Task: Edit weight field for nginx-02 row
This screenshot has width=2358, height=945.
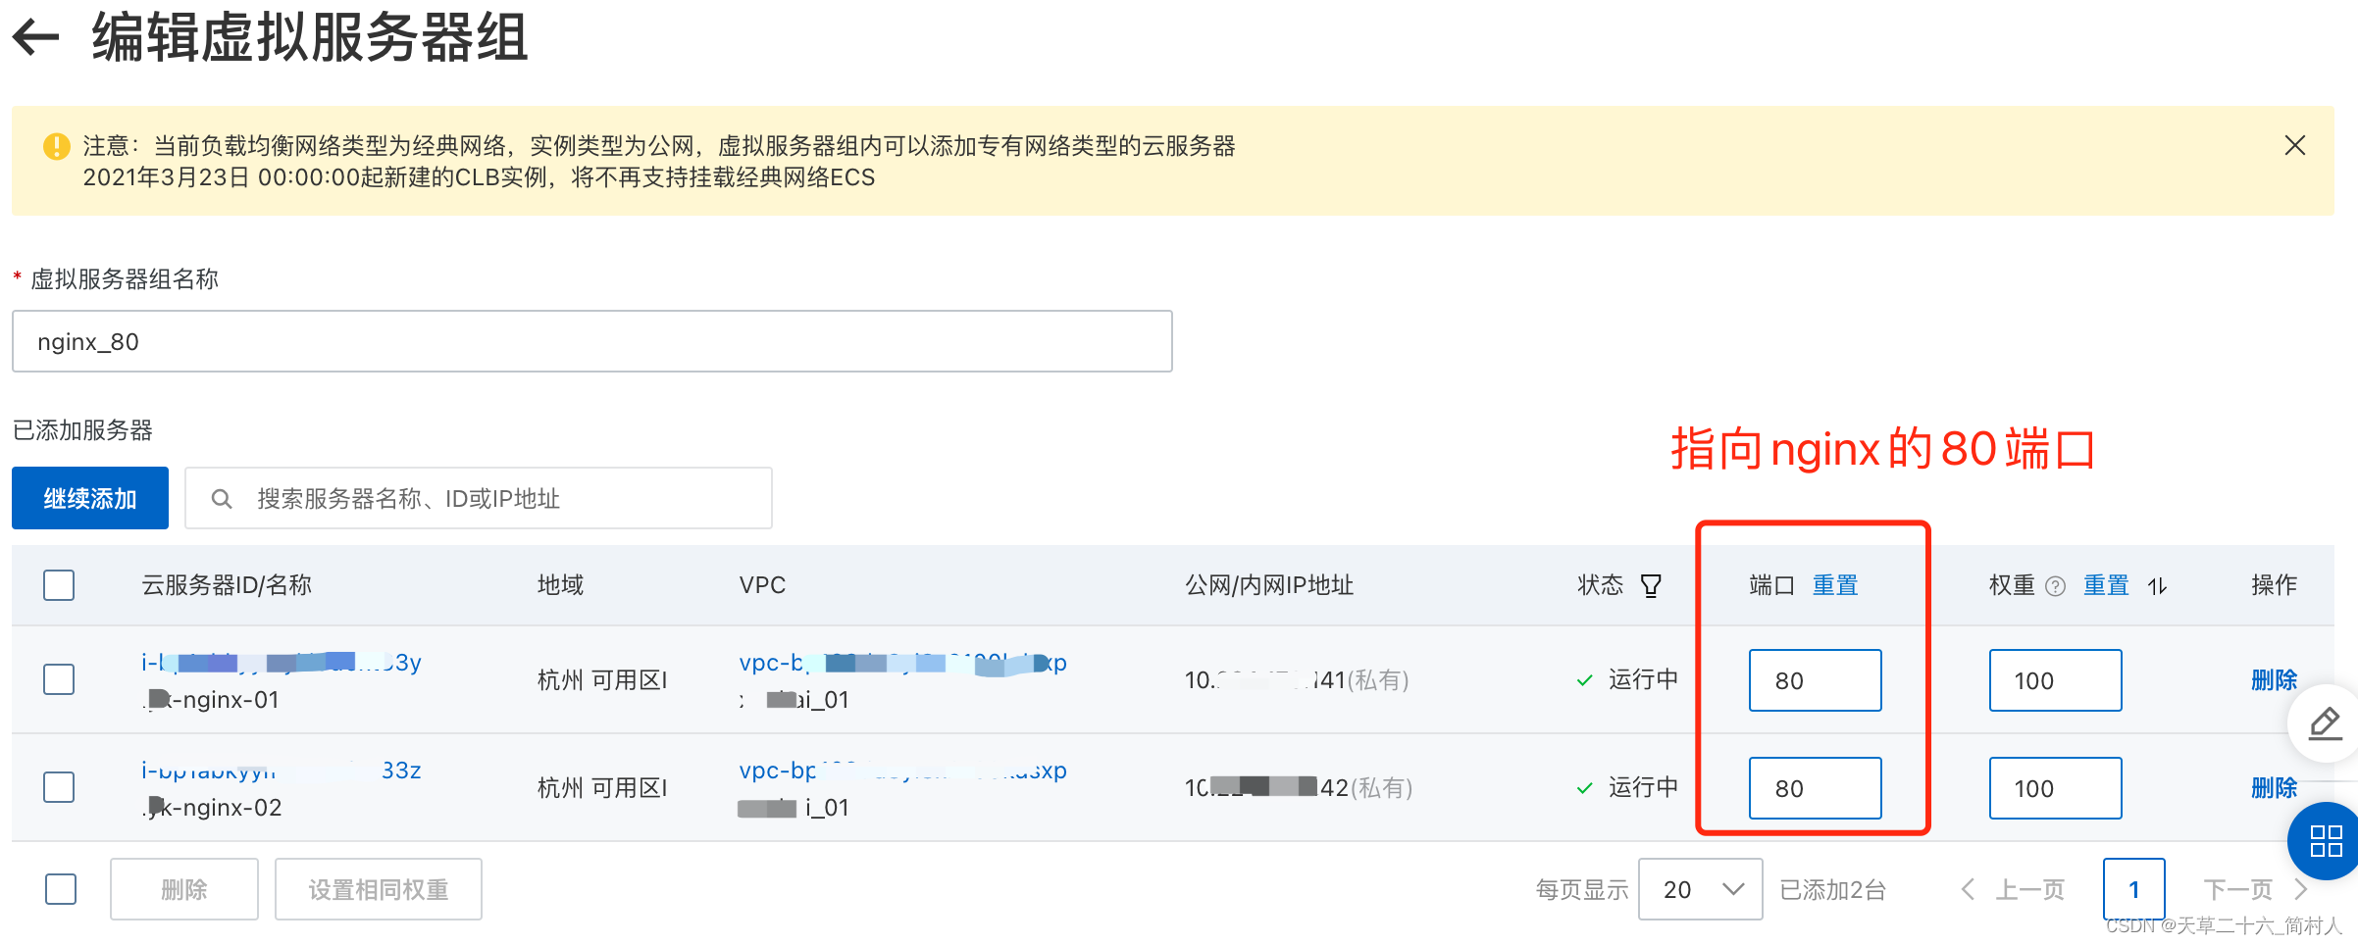Action: [2055, 788]
